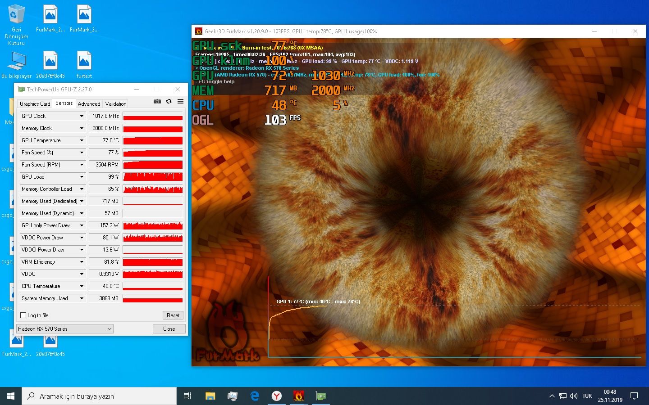Screen dimensions: 649x405
Task: Open the GPU Temperature sensor dropdown
Action: tap(82, 140)
